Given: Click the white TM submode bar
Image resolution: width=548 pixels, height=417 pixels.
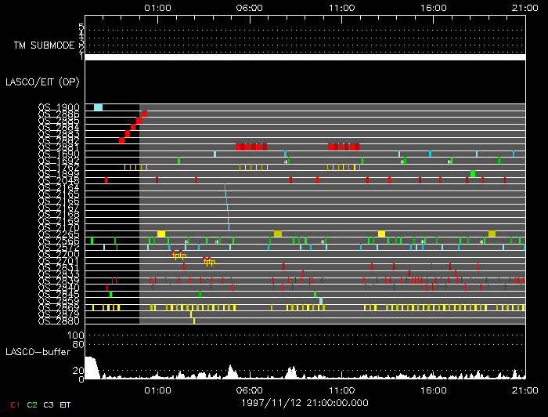Looking at the screenshot, I should (305, 57).
